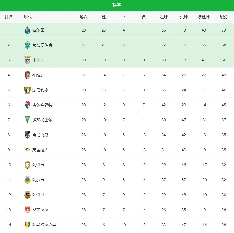Click the 场次 column header

pyautogui.click(x=84, y=17)
